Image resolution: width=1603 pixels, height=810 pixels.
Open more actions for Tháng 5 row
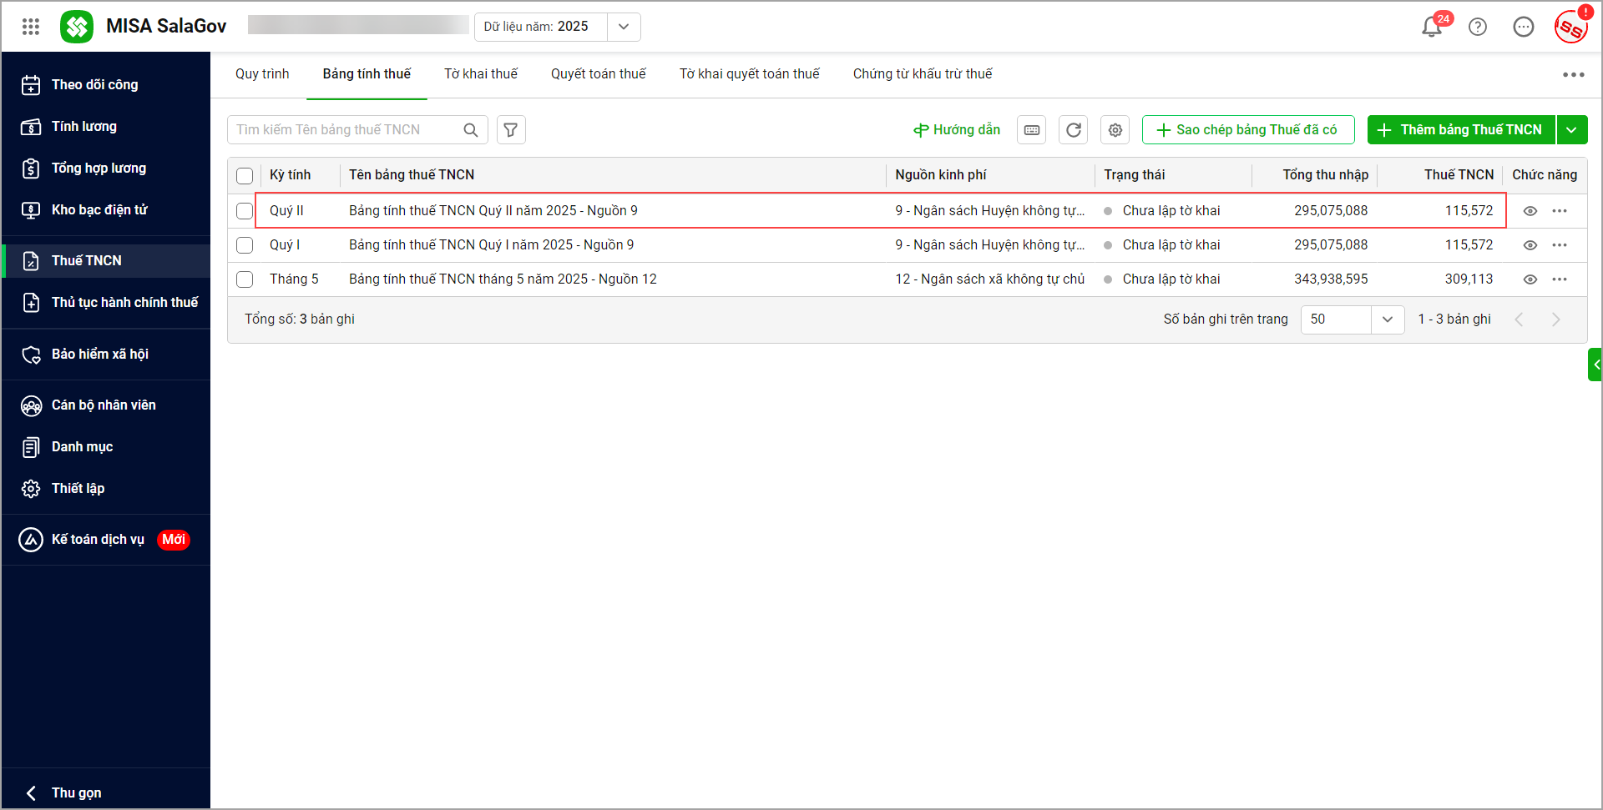click(x=1560, y=279)
